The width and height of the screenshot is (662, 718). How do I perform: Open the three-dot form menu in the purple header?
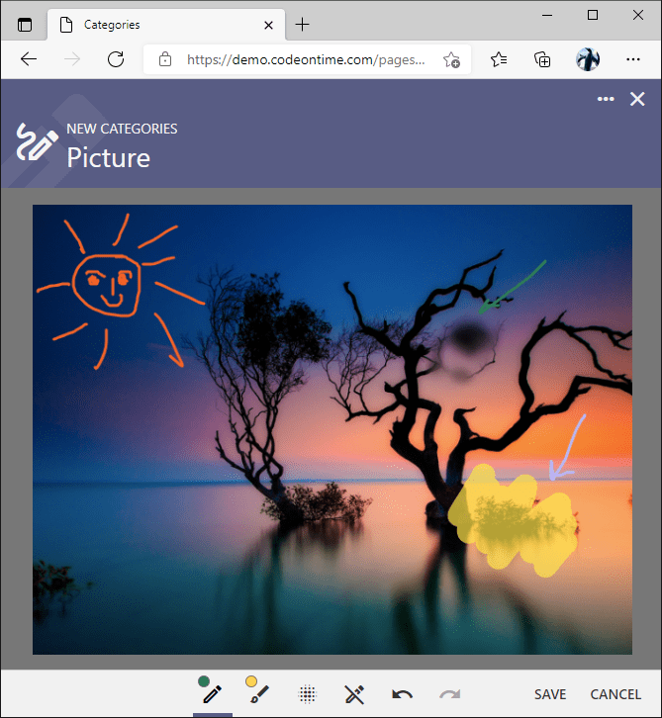606,99
